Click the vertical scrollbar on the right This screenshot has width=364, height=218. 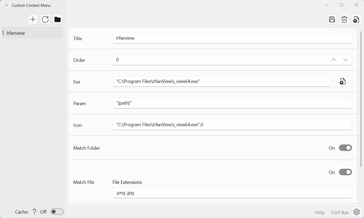point(361,99)
